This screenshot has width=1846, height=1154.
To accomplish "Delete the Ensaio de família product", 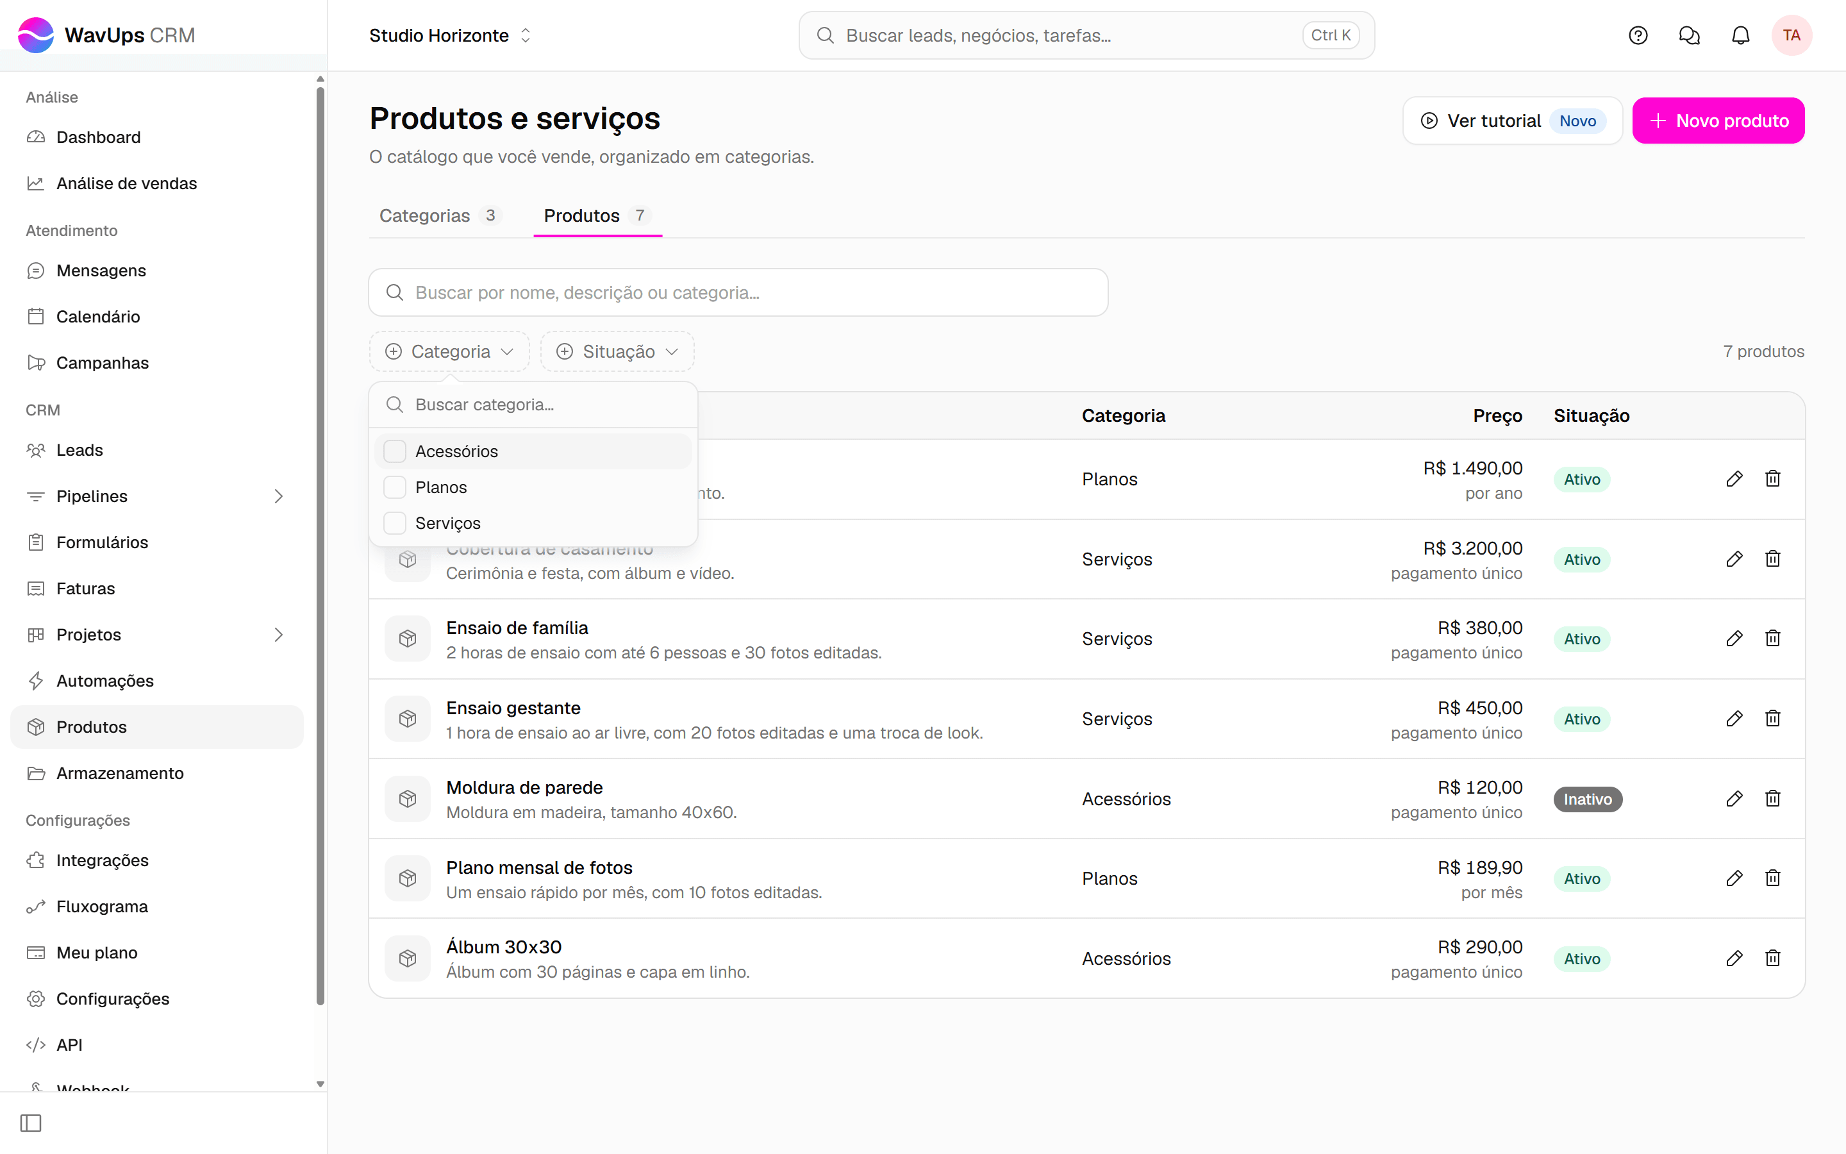I will [1773, 638].
